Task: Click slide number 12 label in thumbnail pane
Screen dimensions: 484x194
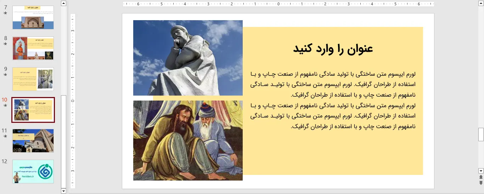Action: (x=5, y=161)
